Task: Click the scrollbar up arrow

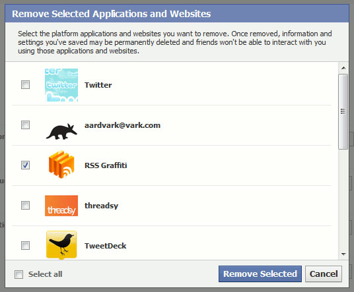Action: coord(343,68)
